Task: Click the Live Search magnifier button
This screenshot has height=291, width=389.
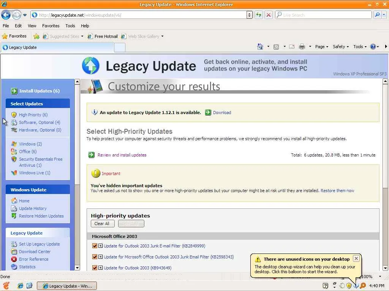Action: point(377,15)
